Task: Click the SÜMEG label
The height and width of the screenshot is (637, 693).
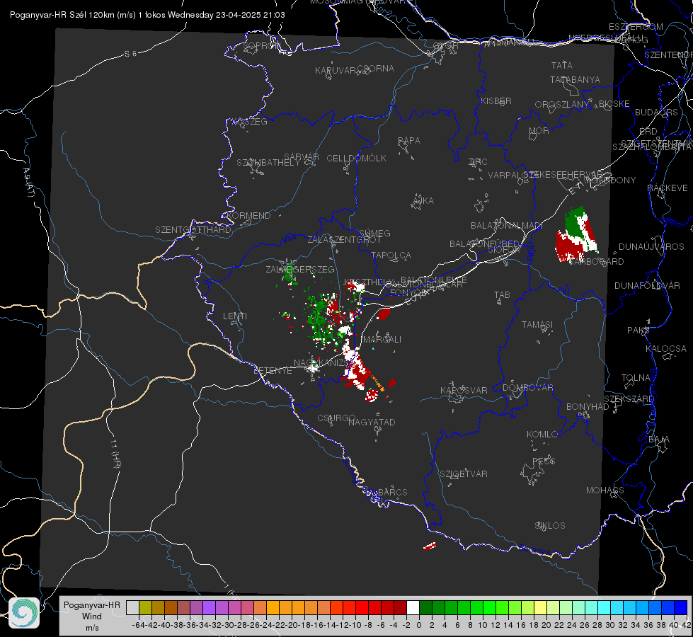Action: (374, 233)
